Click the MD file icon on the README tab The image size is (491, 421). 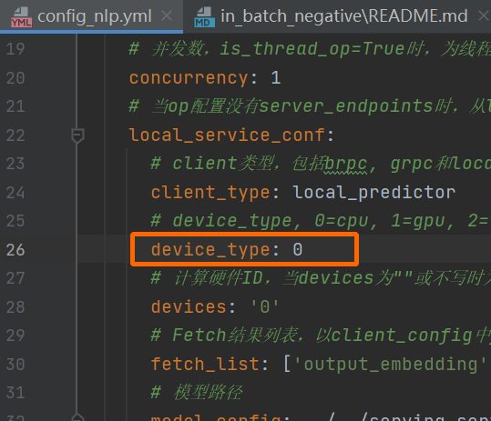(204, 17)
